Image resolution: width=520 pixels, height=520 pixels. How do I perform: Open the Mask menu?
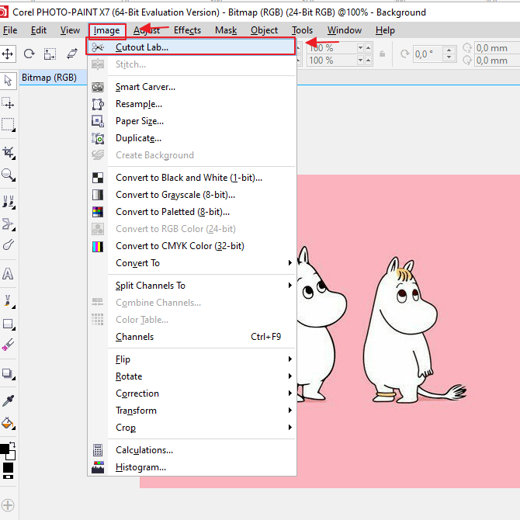[x=226, y=30]
